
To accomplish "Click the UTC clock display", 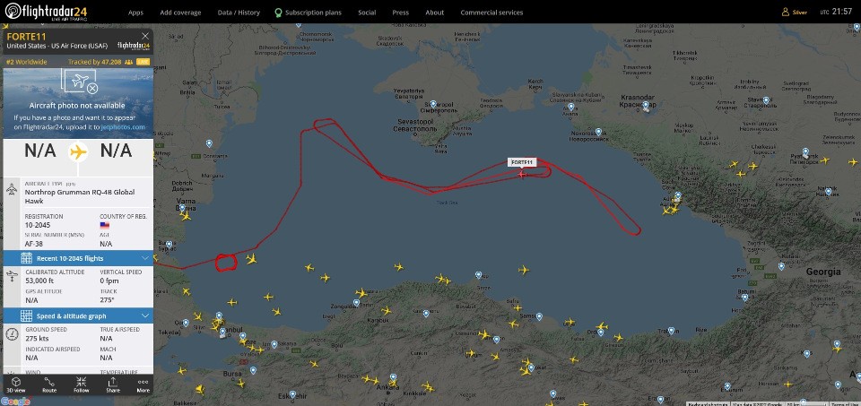I will coord(836,12).
